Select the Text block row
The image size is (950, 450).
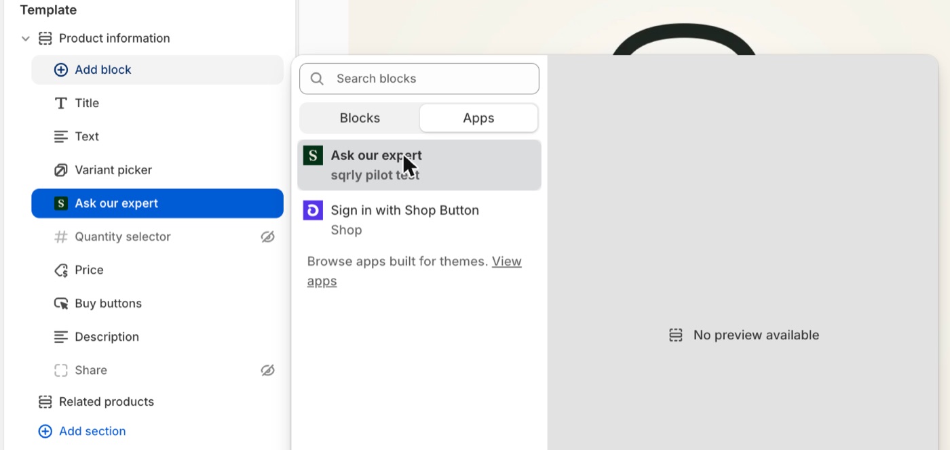(157, 136)
